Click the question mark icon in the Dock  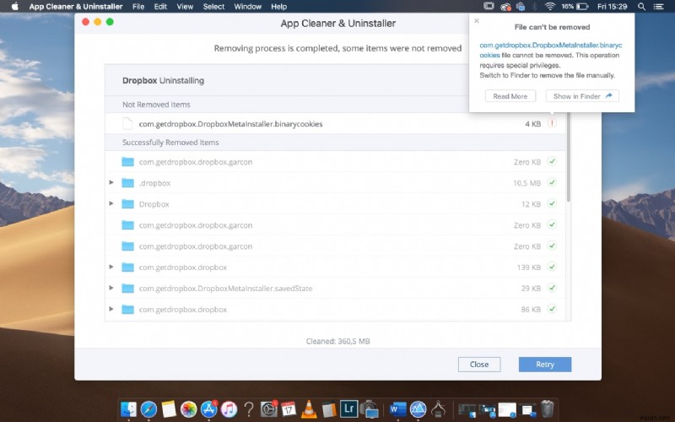click(248, 409)
